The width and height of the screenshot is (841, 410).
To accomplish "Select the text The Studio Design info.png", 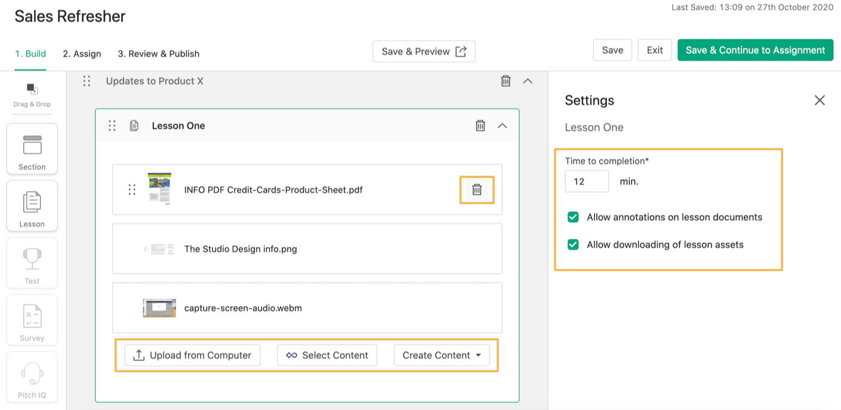I will point(241,249).
